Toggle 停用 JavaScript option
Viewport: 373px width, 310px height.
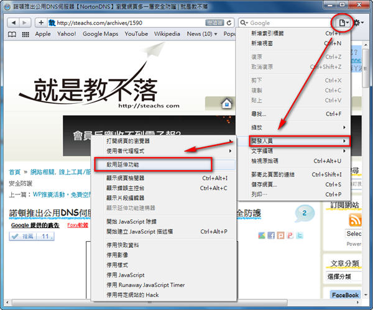(x=163, y=275)
